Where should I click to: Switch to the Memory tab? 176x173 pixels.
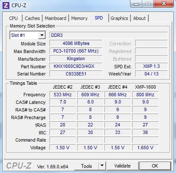tap(79, 18)
